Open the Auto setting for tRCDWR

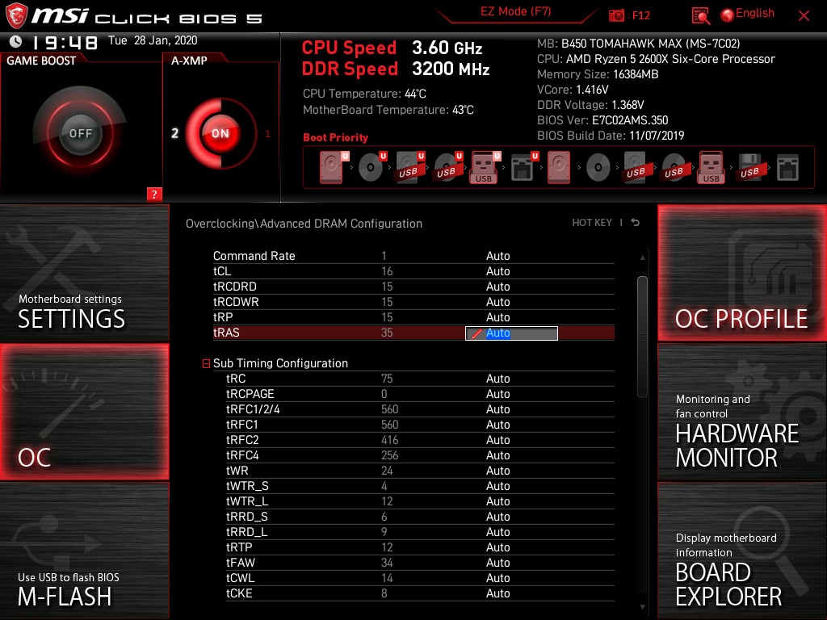pos(497,302)
